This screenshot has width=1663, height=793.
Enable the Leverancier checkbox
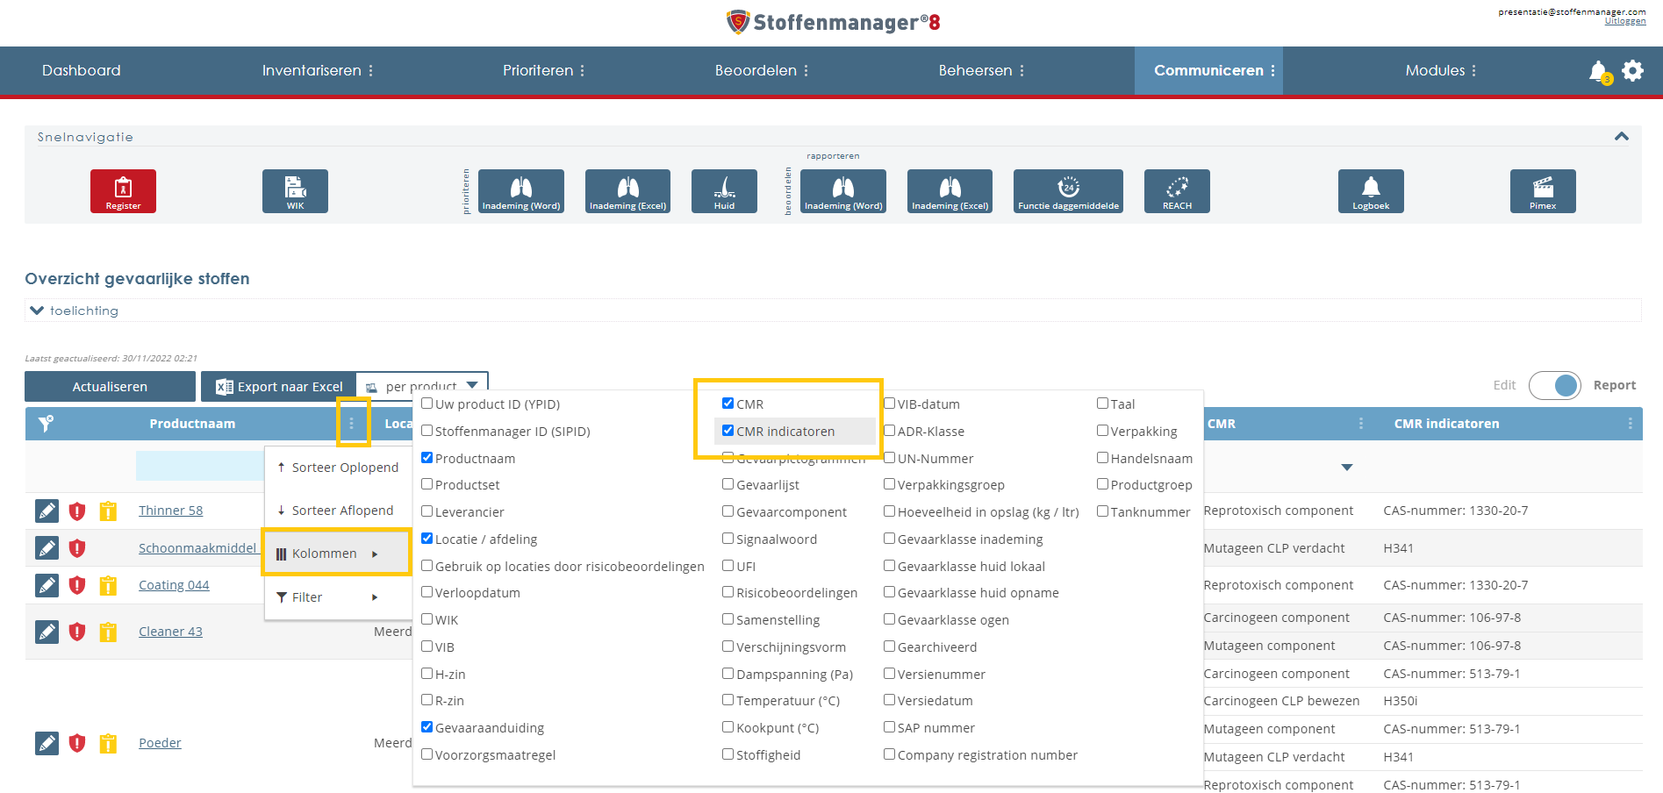[x=427, y=511]
